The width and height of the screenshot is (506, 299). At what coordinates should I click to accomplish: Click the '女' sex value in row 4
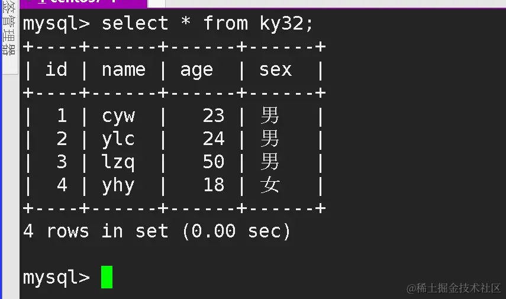coord(270,185)
